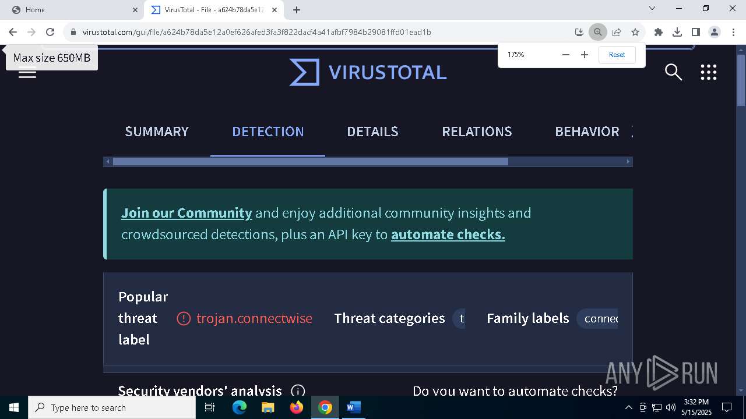Select the DETECTION tab

click(268, 132)
